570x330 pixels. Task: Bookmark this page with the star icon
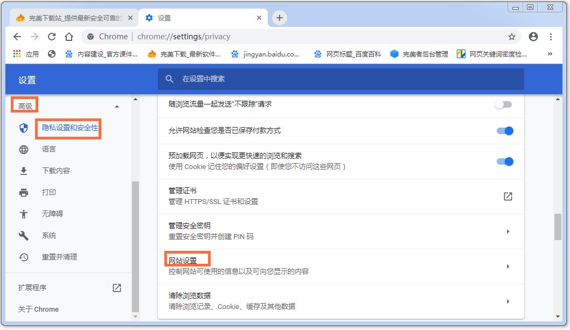pyautogui.click(x=512, y=37)
